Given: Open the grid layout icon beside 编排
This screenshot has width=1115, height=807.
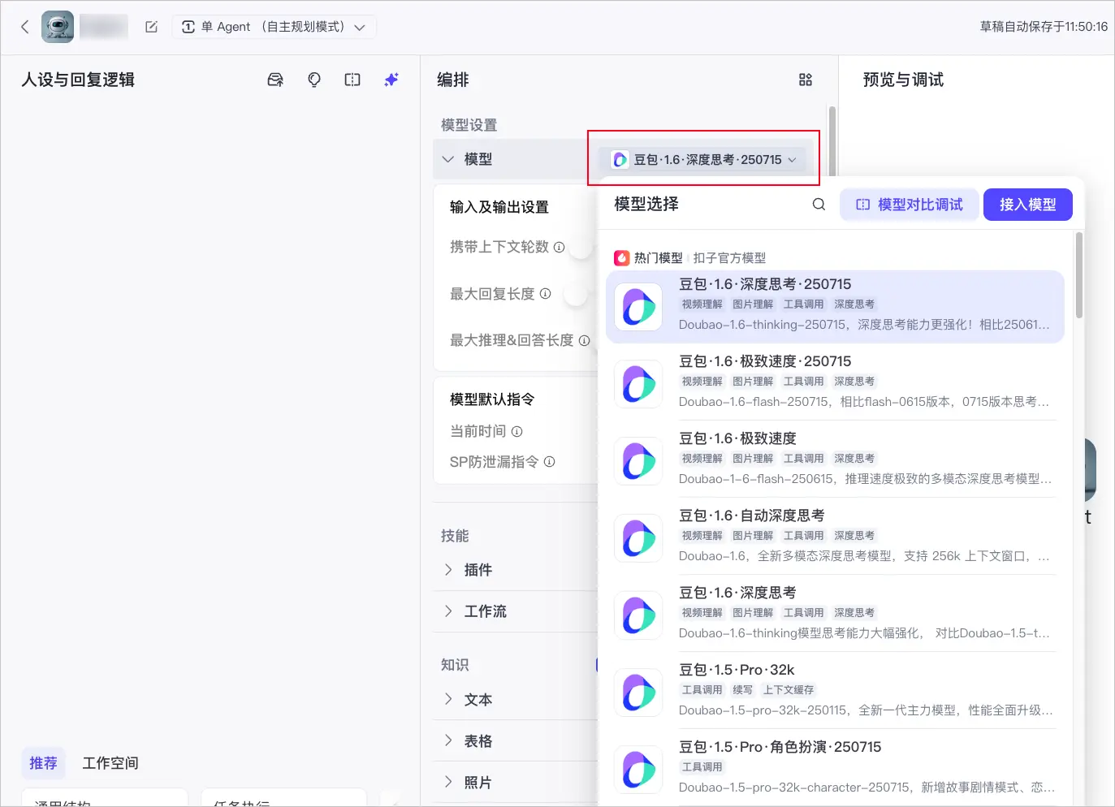Looking at the screenshot, I should pyautogui.click(x=806, y=80).
